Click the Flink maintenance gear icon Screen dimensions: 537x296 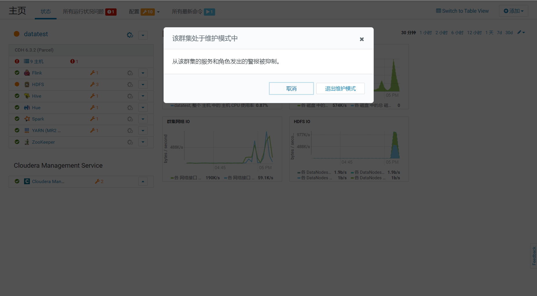pos(130,73)
